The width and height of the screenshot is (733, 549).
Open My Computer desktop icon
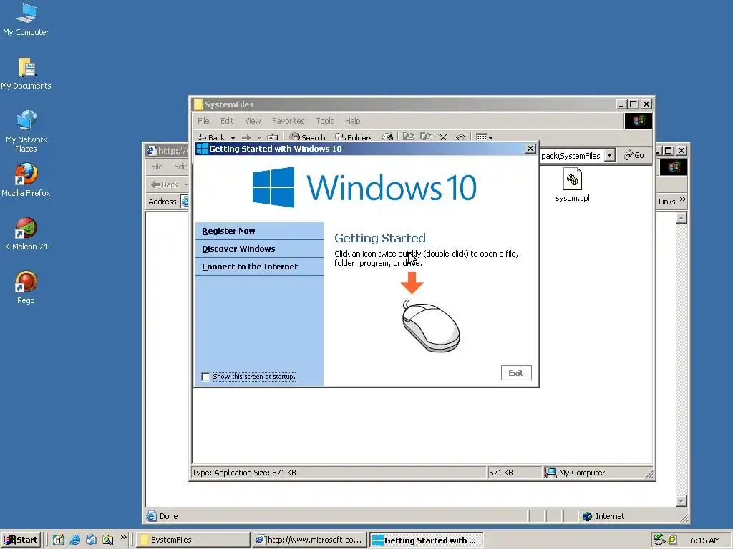pyautogui.click(x=26, y=19)
